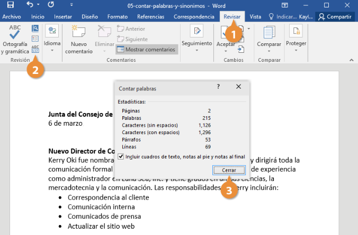Open the Idioma language icon

[52, 31]
